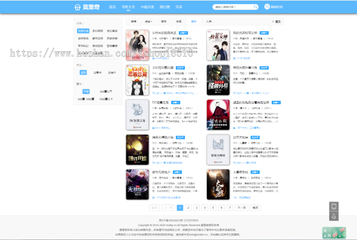The image size is (357, 240).
Task: Select 军事科幻 category filter
Action: tap(83, 46)
